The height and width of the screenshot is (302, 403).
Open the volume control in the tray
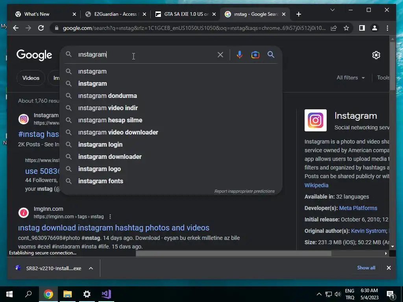[x=337, y=294]
